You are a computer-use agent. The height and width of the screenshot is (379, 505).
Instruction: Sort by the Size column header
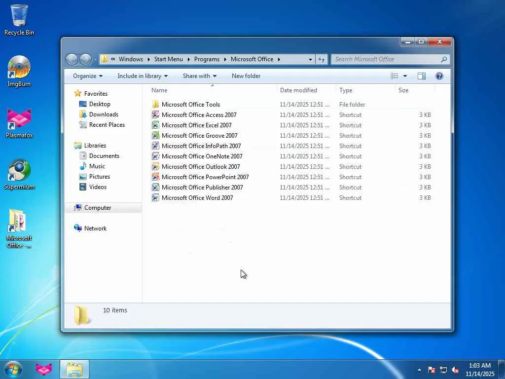coord(415,90)
